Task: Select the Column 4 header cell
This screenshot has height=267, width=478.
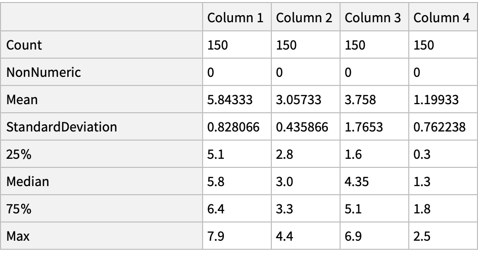Action: [x=441, y=18]
